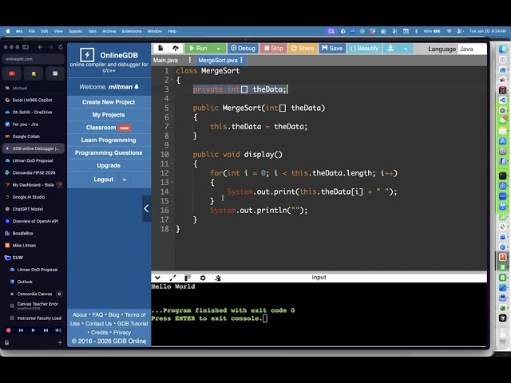The height and width of the screenshot is (383, 511).
Task: Select the MergeSort.java tab
Action: (x=218, y=61)
